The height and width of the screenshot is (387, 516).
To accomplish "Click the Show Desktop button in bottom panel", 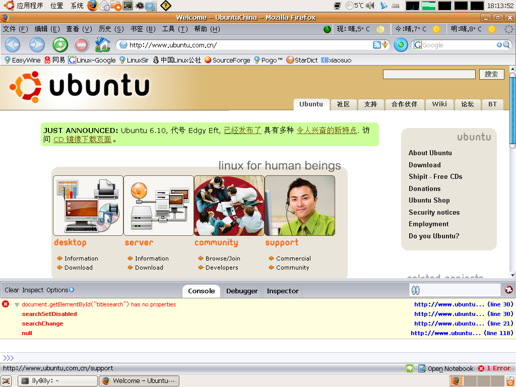I will coord(6,381).
